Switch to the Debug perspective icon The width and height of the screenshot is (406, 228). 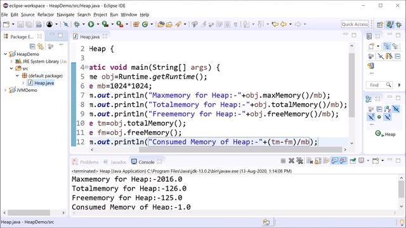tap(399, 25)
